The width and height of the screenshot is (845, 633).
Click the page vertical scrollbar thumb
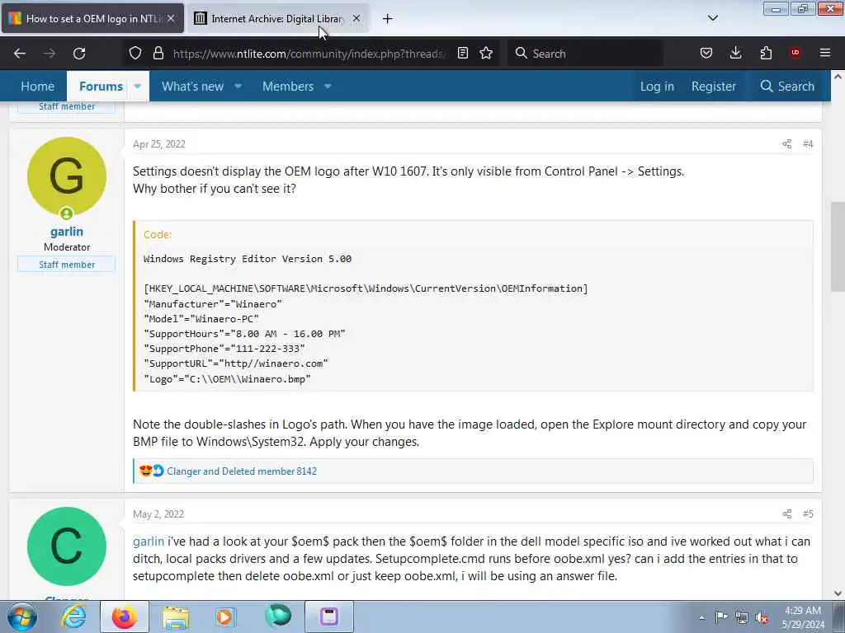pyautogui.click(x=838, y=246)
